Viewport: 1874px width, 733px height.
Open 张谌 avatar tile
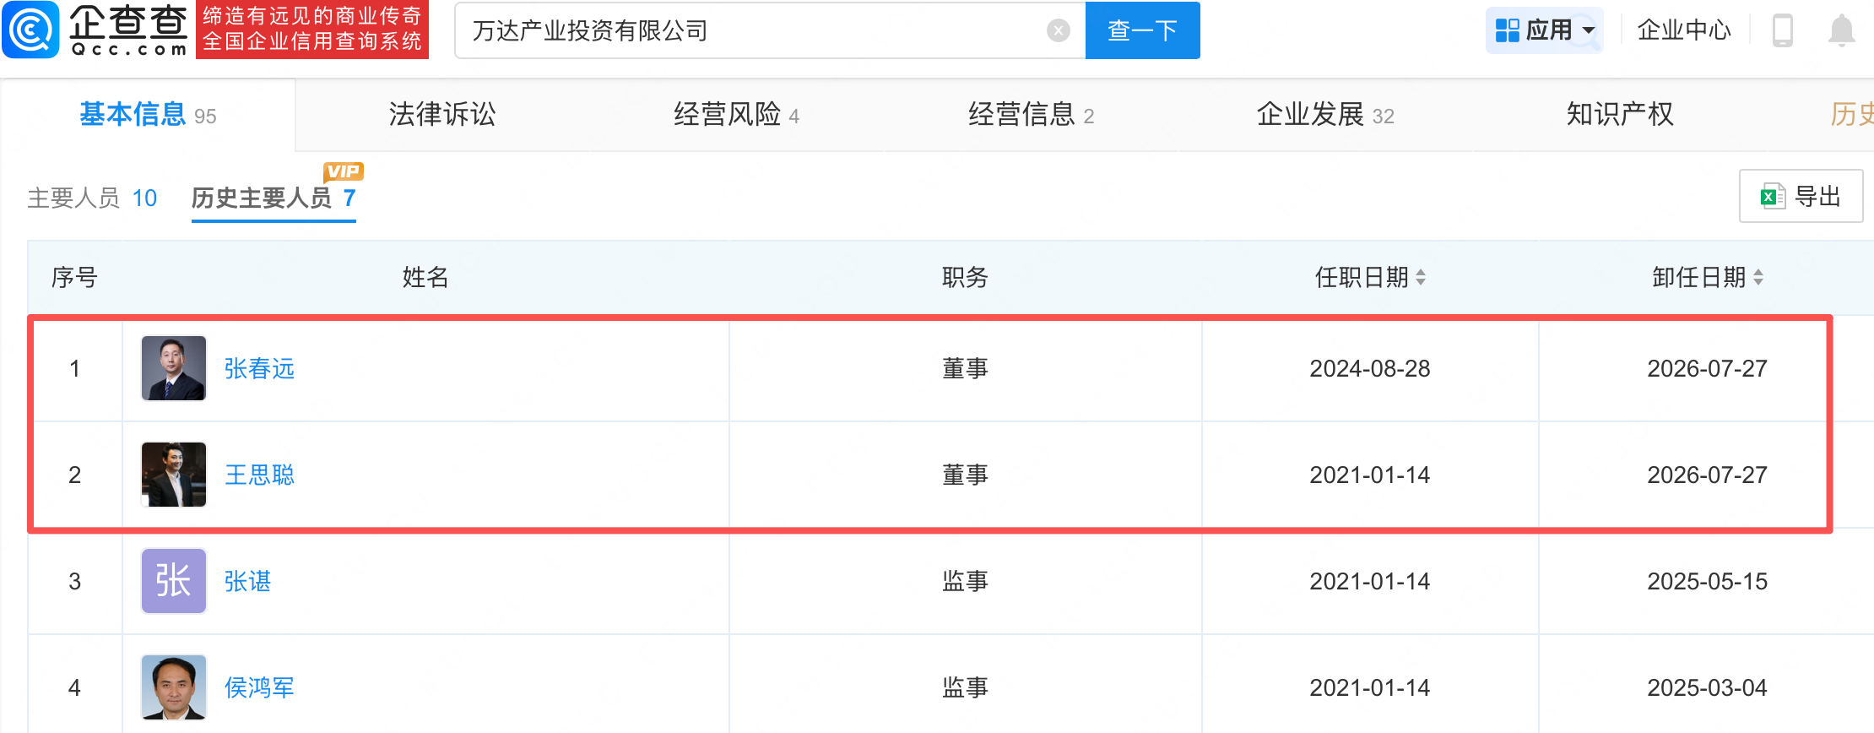pyautogui.click(x=174, y=581)
